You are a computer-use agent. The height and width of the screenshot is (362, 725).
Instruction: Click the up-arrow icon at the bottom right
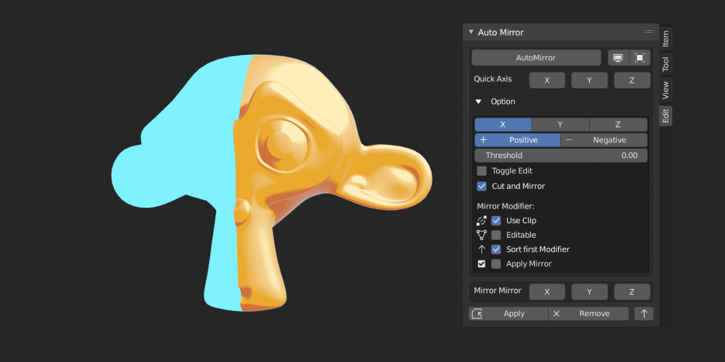[643, 313]
